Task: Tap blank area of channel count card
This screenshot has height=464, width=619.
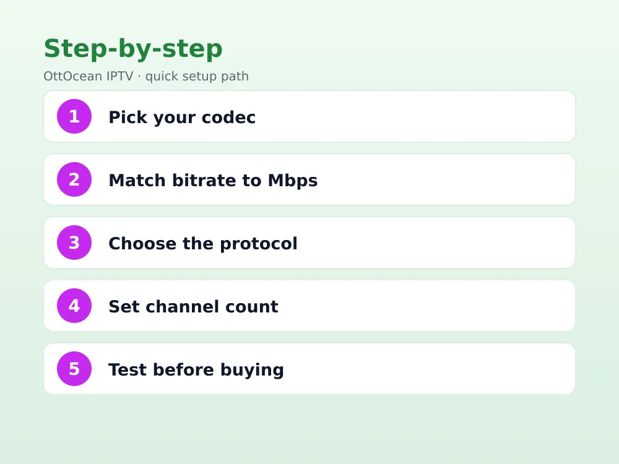Action: point(426,306)
